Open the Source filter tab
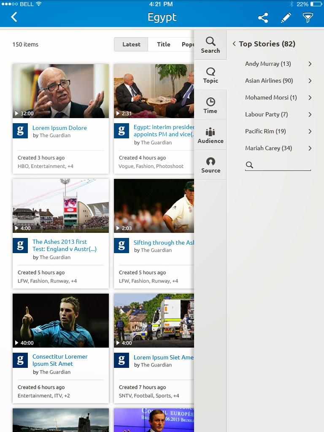324x432 pixels. pyautogui.click(x=210, y=165)
